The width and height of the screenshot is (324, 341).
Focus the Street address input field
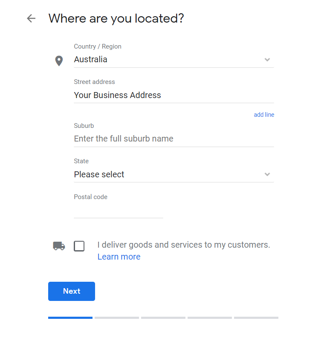[174, 95]
